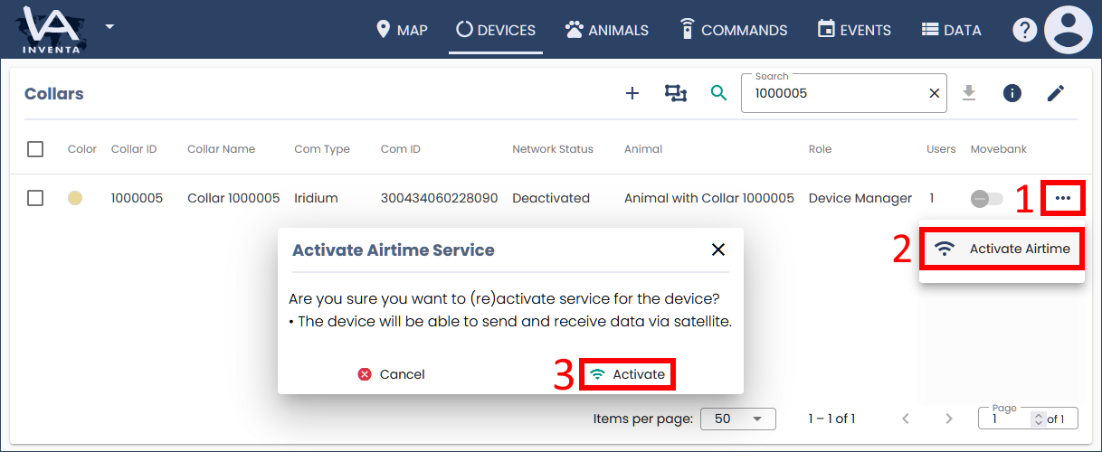Viewport: 1102px width, 452px height.
Task: Click the group devices icon in toolbar
Action: tap(675, 93)
